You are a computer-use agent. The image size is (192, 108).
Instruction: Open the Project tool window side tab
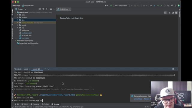click(x=12, y=12)
